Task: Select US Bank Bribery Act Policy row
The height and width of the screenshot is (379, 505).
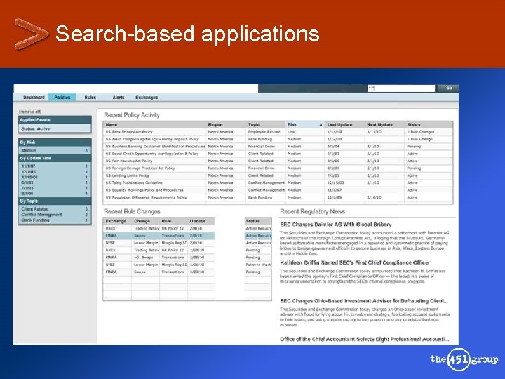Action: 278,132
